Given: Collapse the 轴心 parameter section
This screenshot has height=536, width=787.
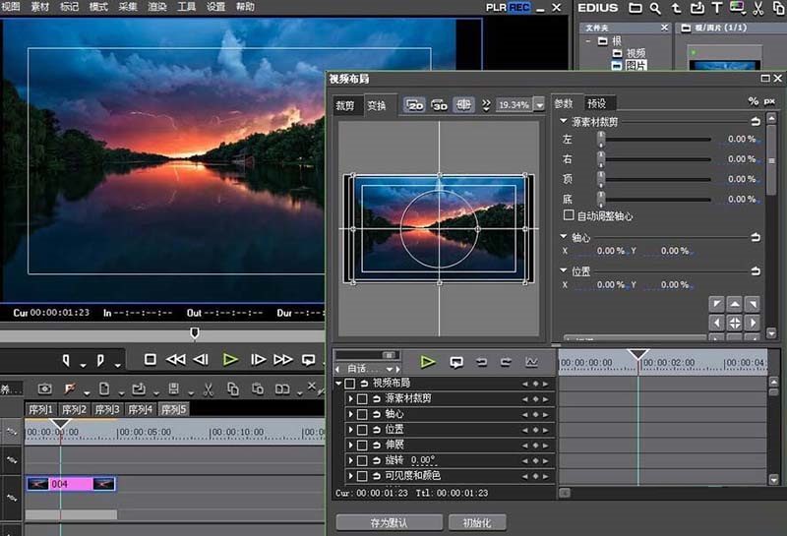Looking at the screenshot, I should [563, 237].
